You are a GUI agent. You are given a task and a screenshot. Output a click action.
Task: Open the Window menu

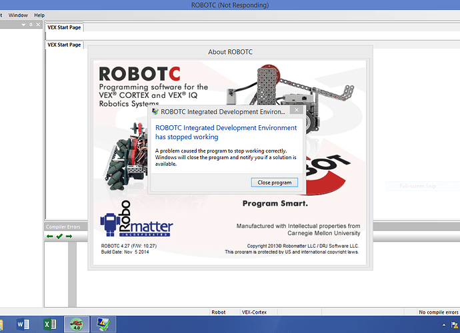18,15
